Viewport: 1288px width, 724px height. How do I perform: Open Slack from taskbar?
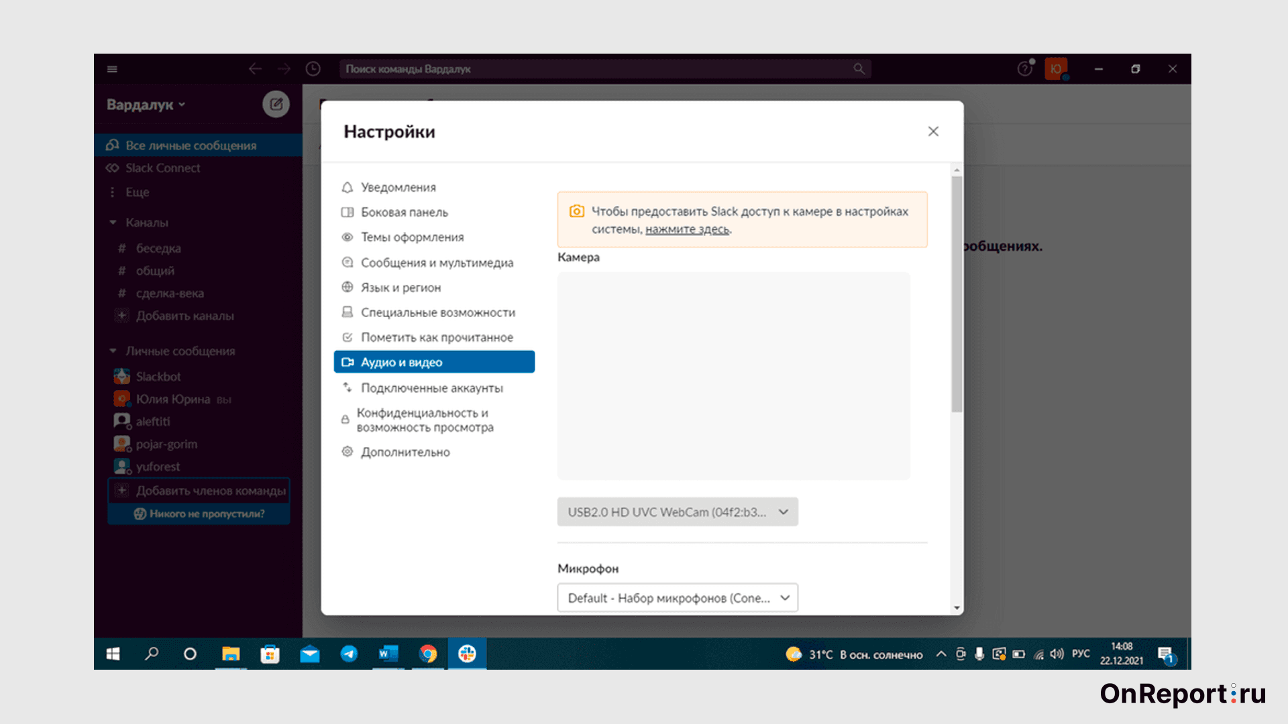468,654
